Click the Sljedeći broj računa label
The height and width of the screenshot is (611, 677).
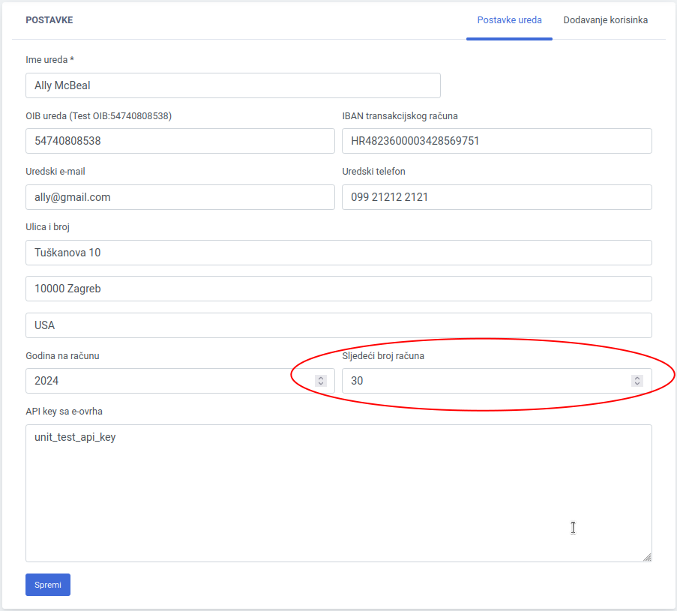click(383, 356)
